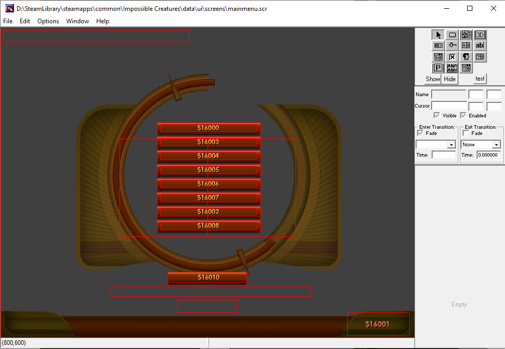Choose the drop-down list tool
This screenshot has height=349, width=505.
click(x=438, y=57)
